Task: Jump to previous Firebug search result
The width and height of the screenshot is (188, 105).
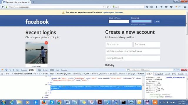Action: pos(174,70)
